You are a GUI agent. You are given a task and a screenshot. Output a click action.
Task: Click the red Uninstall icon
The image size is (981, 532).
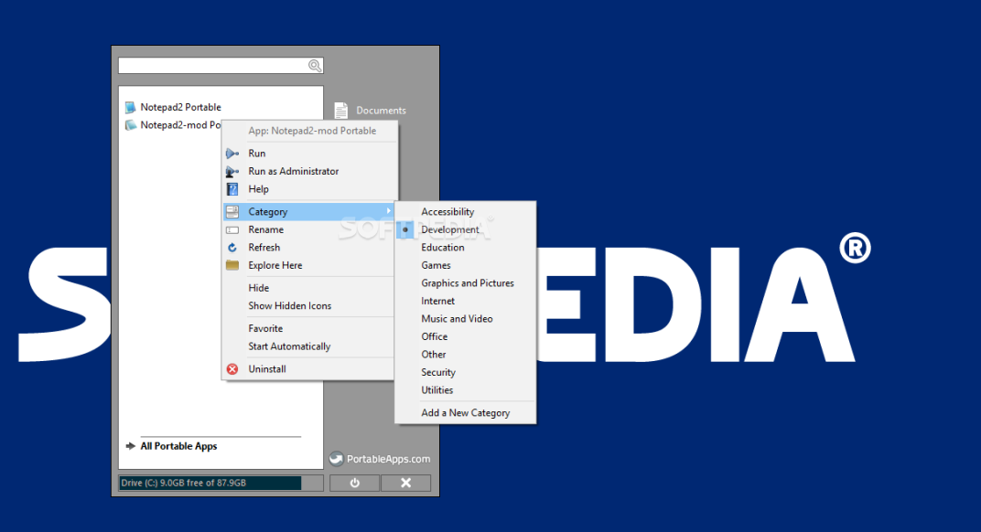pos(232,369)
